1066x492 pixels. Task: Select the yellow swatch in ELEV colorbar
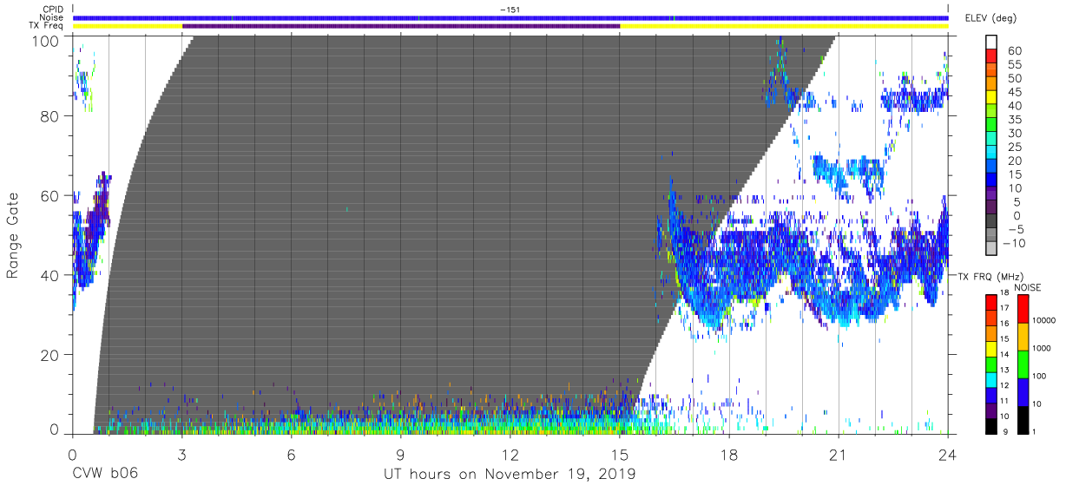coord(993,98)
